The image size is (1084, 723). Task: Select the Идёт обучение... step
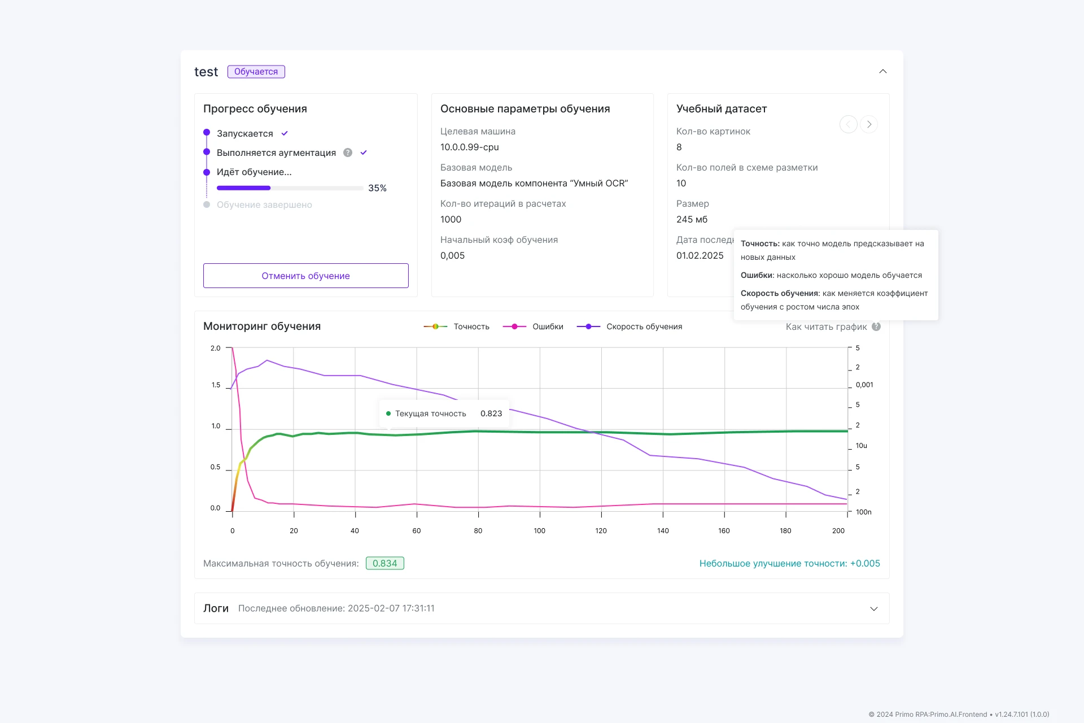tap(254, 172)
